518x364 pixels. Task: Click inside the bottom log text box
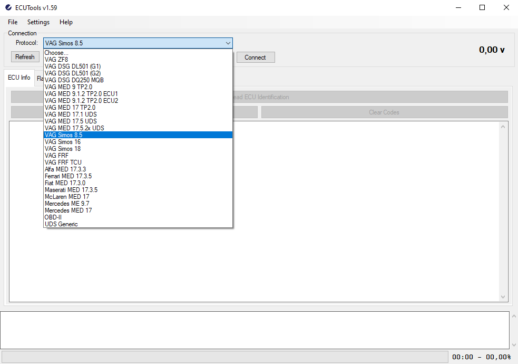pyautogui.click(x=255, y=330)
